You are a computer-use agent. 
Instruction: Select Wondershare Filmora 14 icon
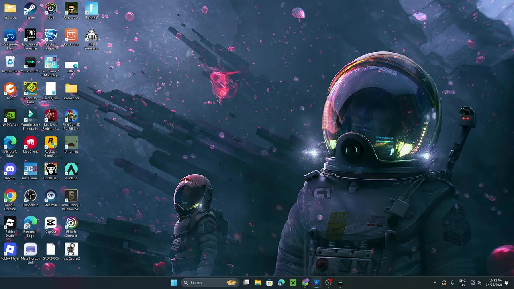coord(30,120)
